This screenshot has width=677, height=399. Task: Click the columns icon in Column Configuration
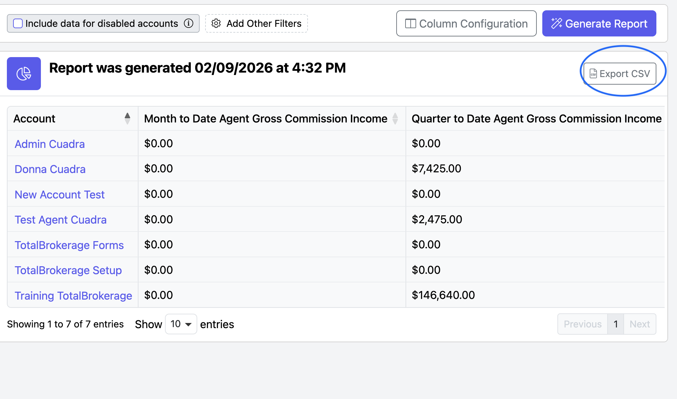click(410, 23)
